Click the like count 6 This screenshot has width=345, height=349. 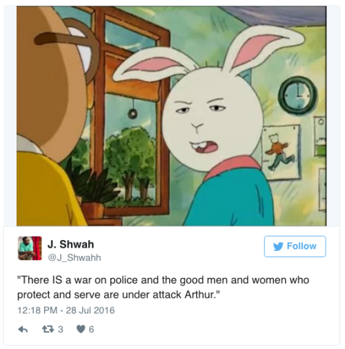pos(91,330)
